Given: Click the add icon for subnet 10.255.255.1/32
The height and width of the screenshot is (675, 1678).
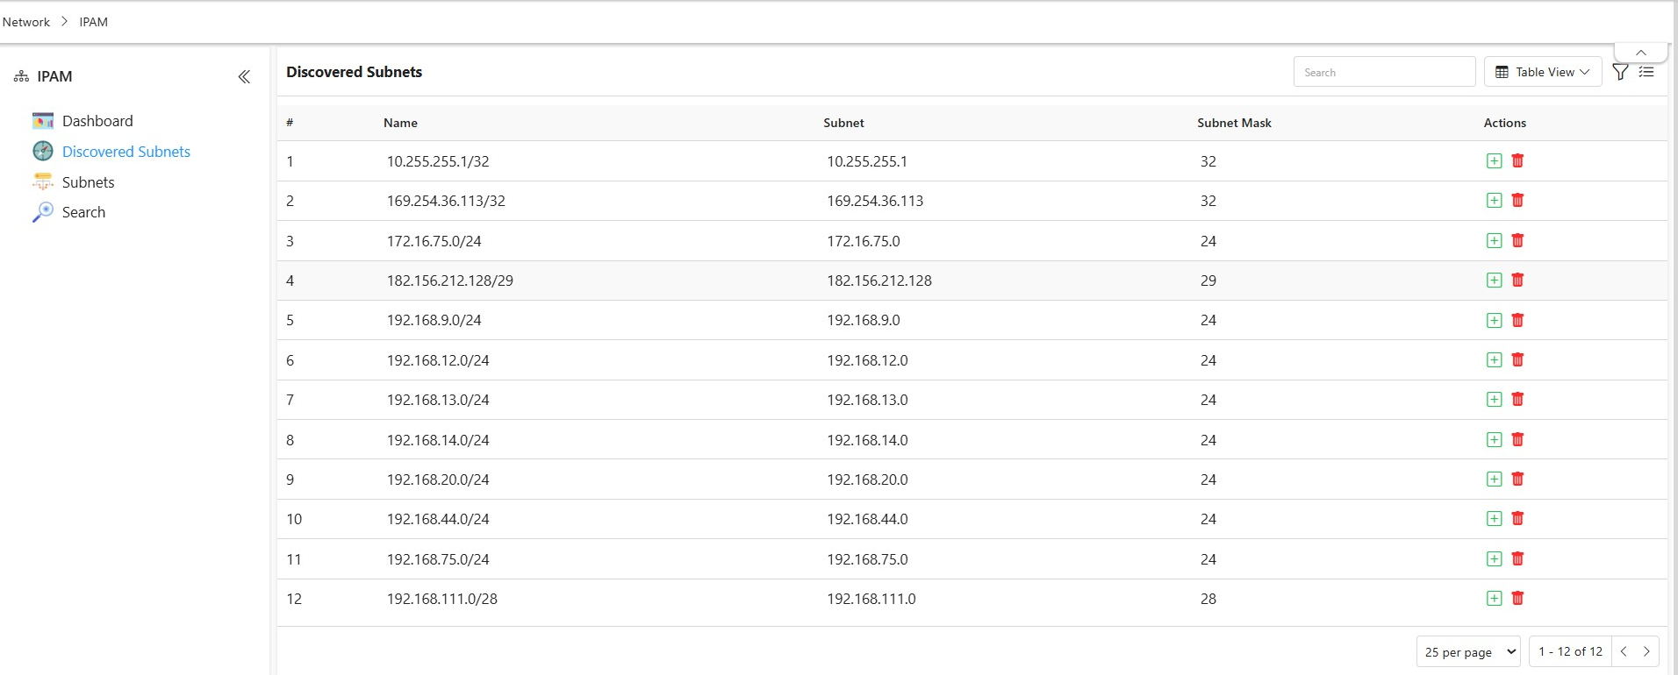Looking at the screenshot, I should (1494, 161).
